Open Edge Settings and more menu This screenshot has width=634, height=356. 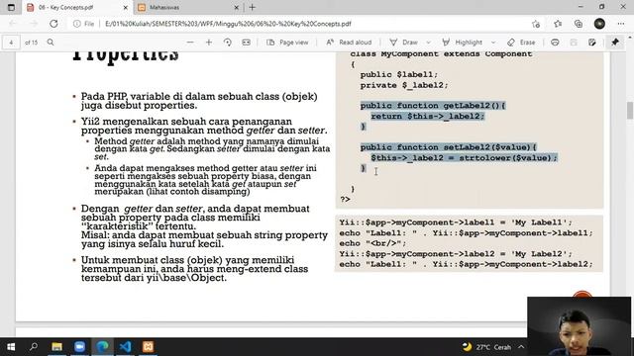[621, 24]
